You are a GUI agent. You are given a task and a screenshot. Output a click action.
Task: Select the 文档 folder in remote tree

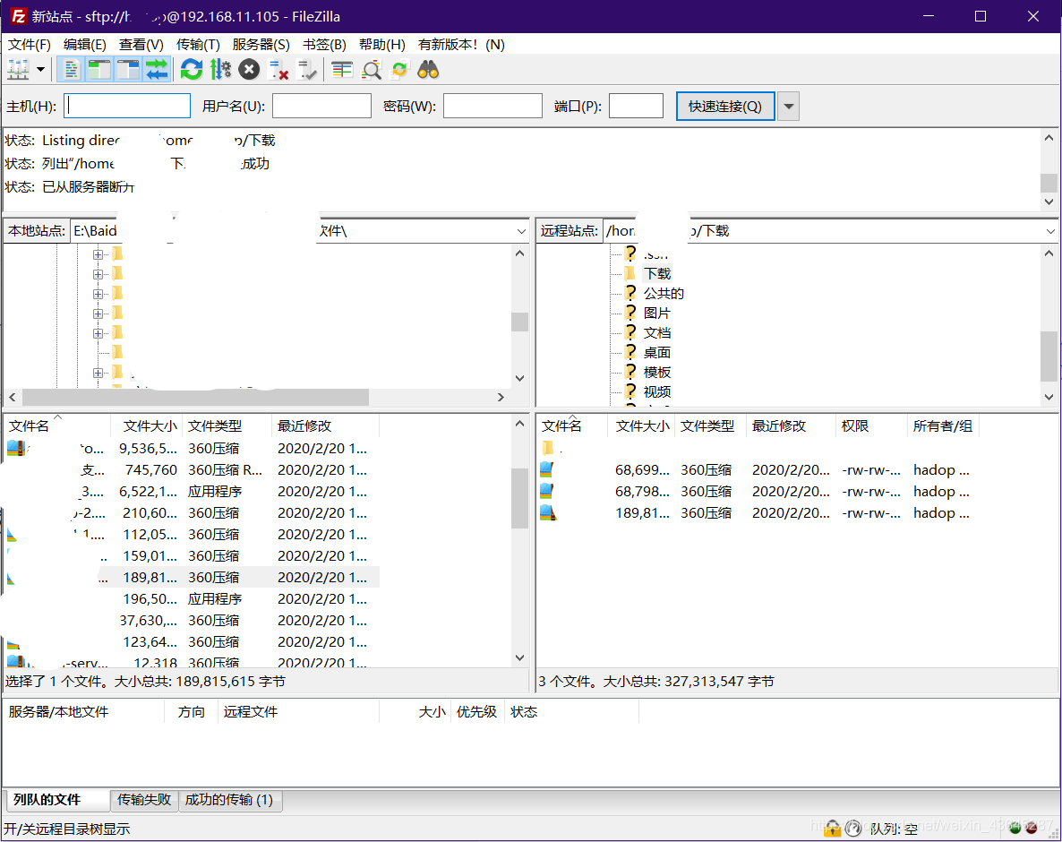coord(656,332)
